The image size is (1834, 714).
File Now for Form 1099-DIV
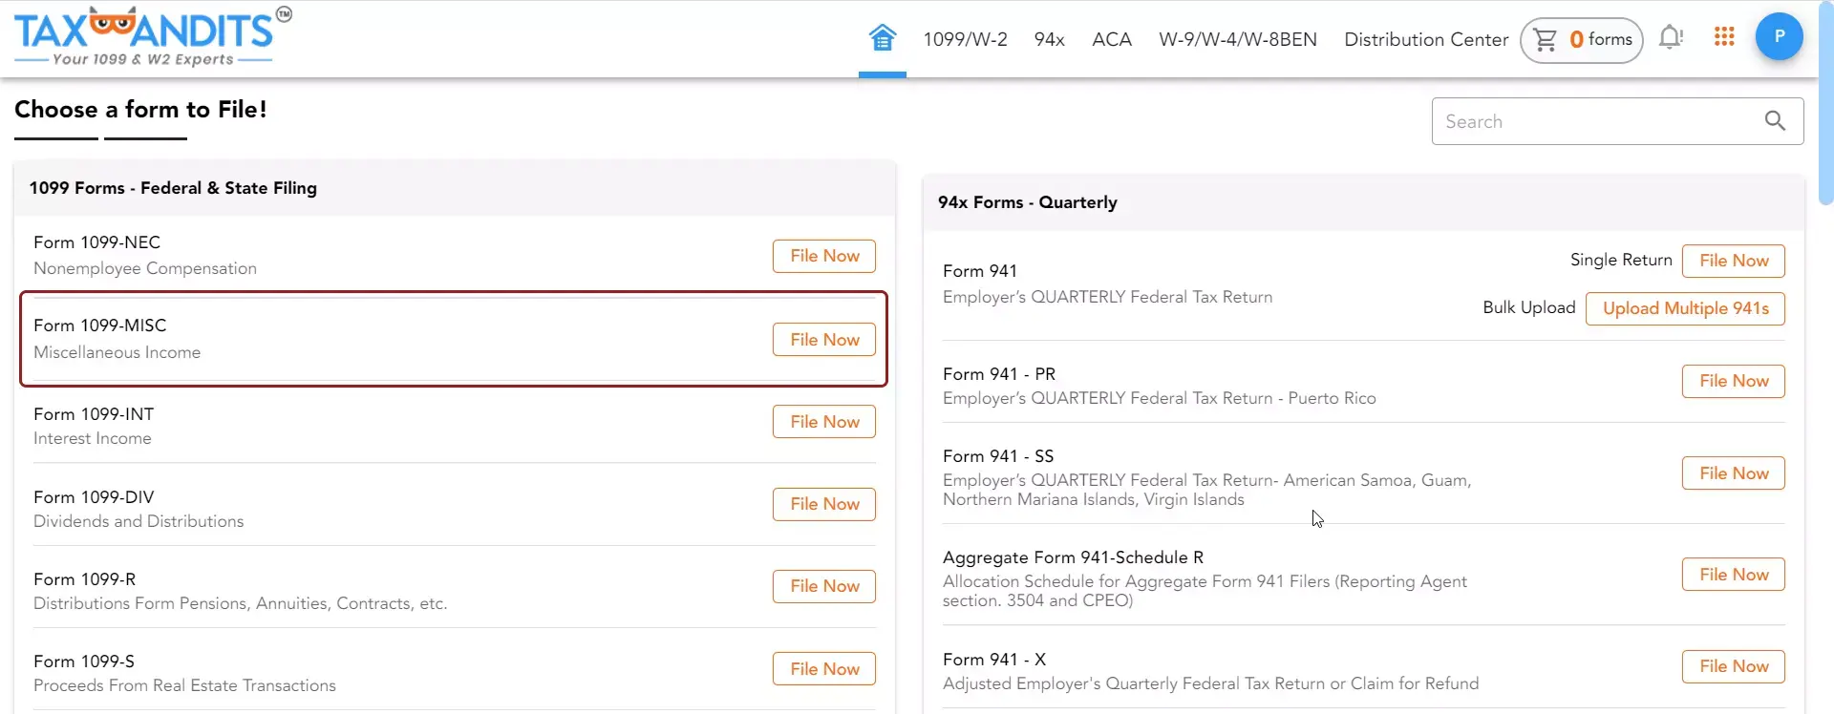point(824,504)
